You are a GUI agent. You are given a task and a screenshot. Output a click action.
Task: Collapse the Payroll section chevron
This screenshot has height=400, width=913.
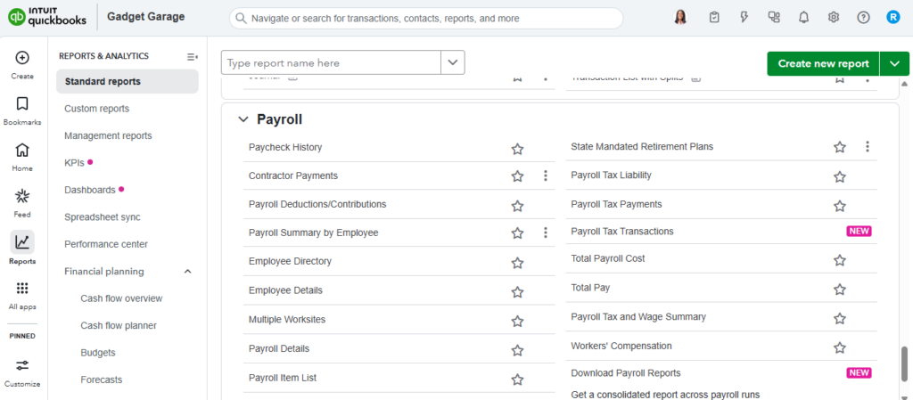point(243,119)
